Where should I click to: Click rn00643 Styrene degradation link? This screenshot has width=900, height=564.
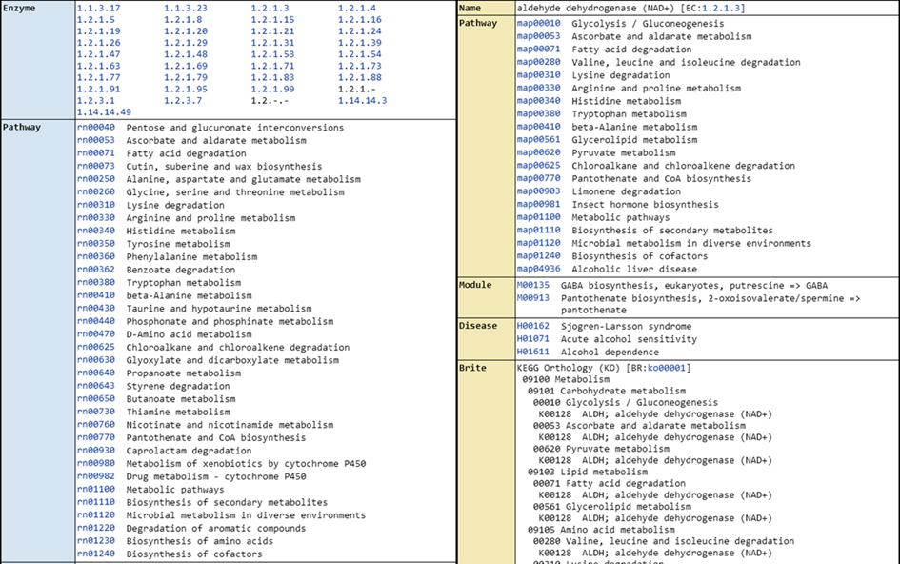95,387
